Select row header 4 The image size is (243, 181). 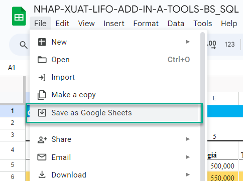[x=12, y=150]
